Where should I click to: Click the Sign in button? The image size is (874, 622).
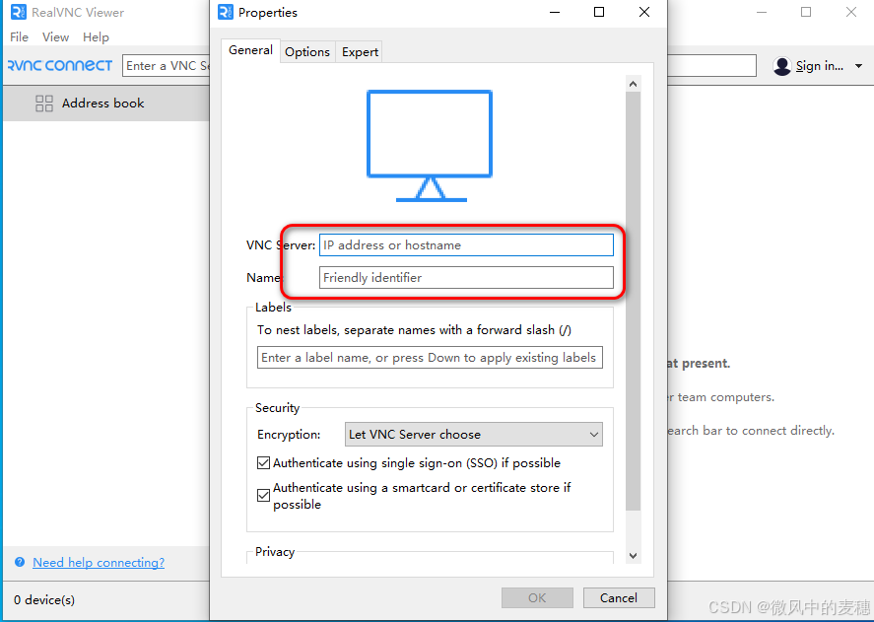819,66
